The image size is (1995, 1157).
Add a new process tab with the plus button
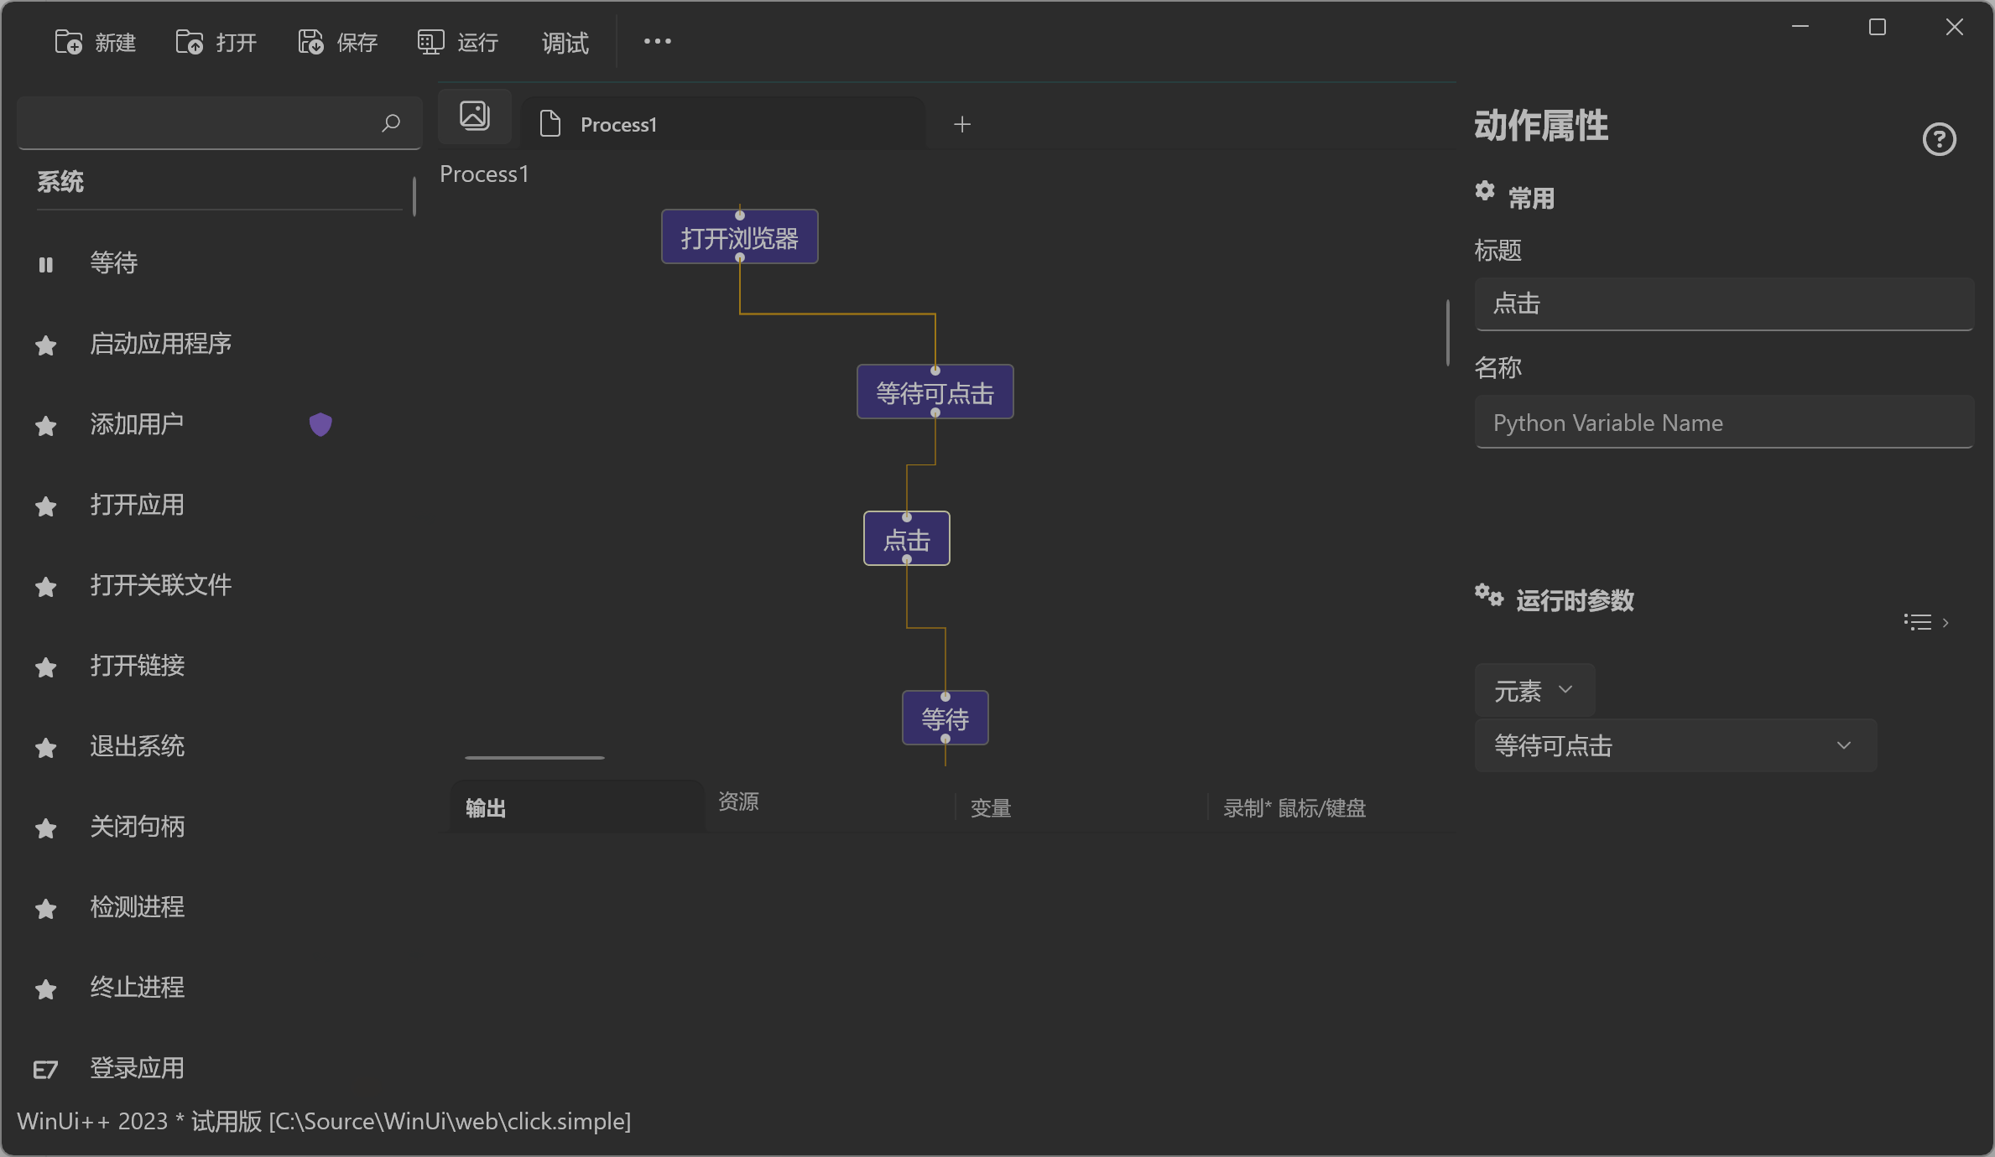click(961, 124)
